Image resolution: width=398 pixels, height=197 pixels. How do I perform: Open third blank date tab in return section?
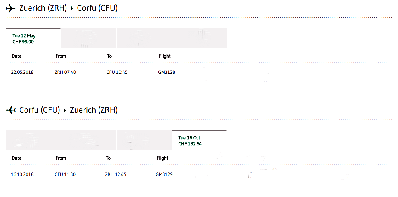(x=144, y=140)
